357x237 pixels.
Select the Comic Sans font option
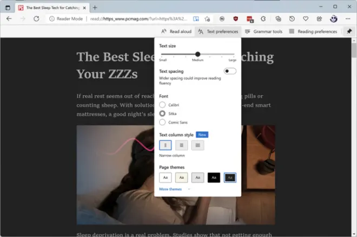point(162,122)
